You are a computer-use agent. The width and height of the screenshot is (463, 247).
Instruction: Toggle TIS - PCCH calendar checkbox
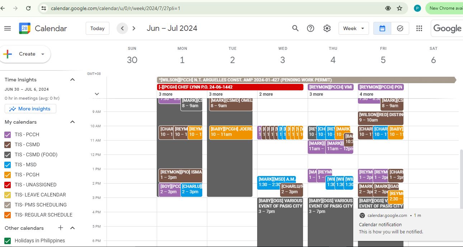(8, 135)
